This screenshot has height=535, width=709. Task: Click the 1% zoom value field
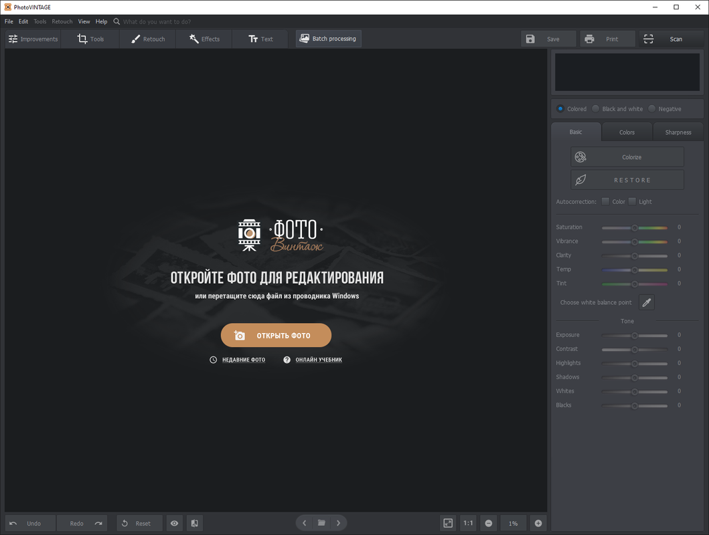pyautogui.click(x=514, y=523)
